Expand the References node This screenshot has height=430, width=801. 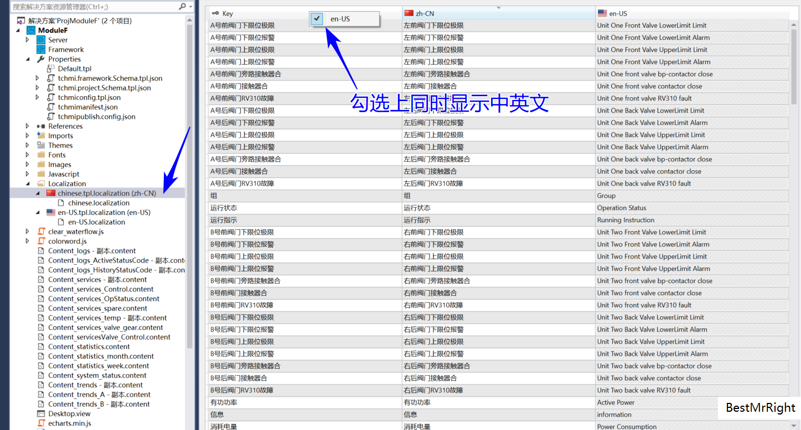tap(28, 126)
